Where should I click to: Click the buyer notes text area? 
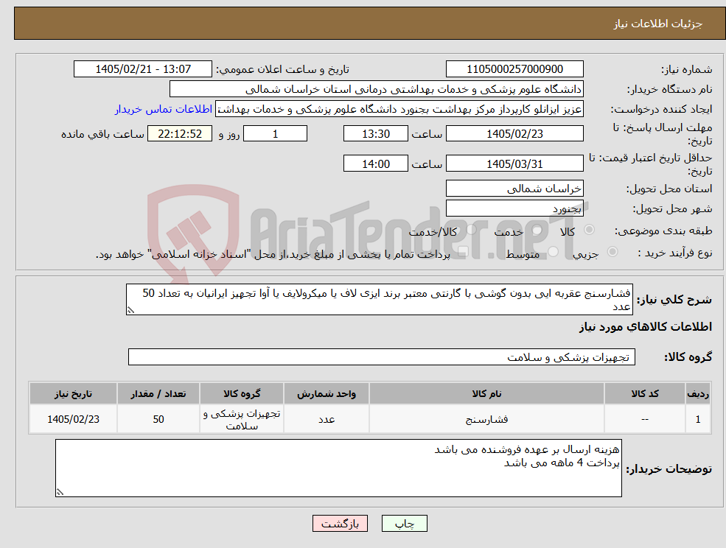(x=338, y=468)
